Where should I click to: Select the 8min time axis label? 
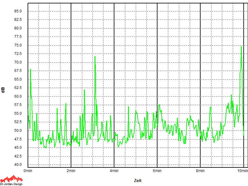200,170
